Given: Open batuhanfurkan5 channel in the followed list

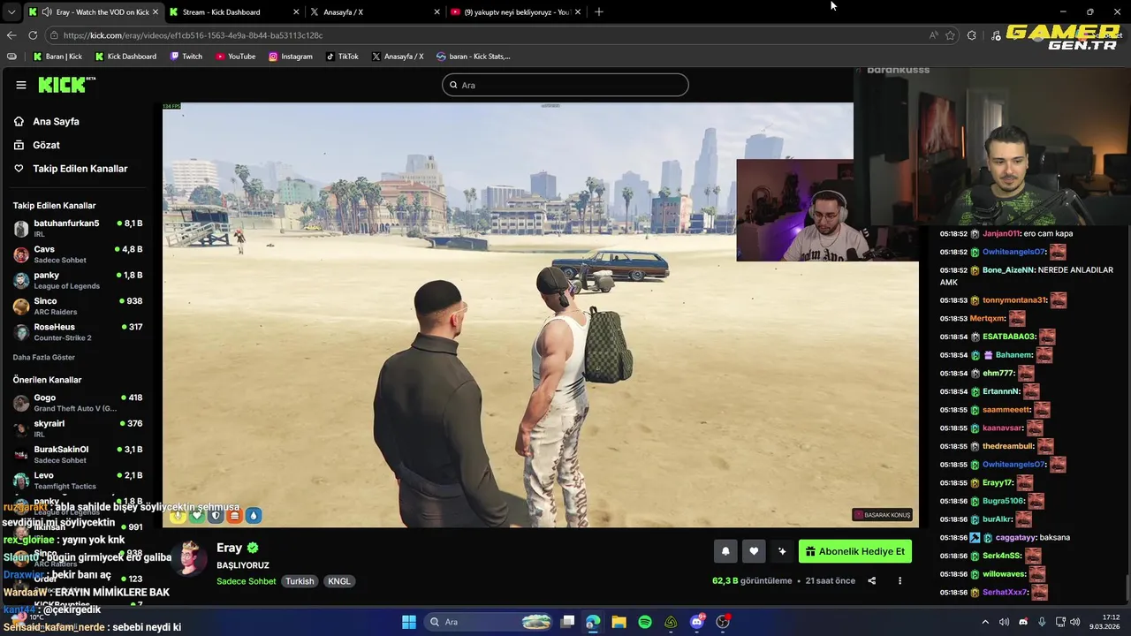Looking at the screenshot, I should (x=78, y=228).
